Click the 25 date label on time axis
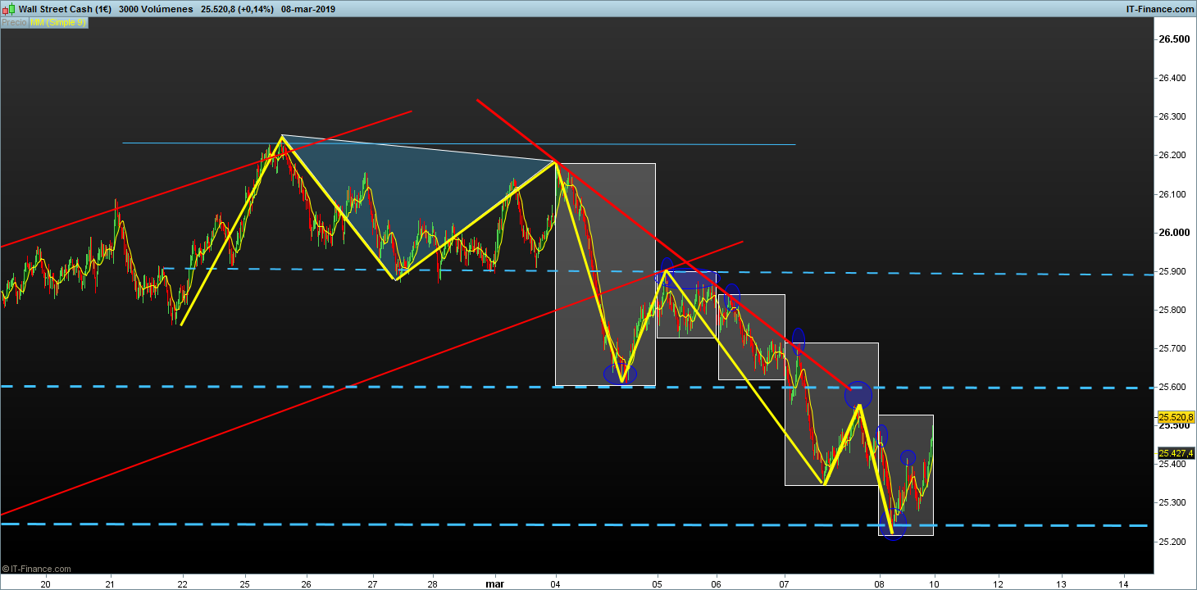 pos(245,583)
